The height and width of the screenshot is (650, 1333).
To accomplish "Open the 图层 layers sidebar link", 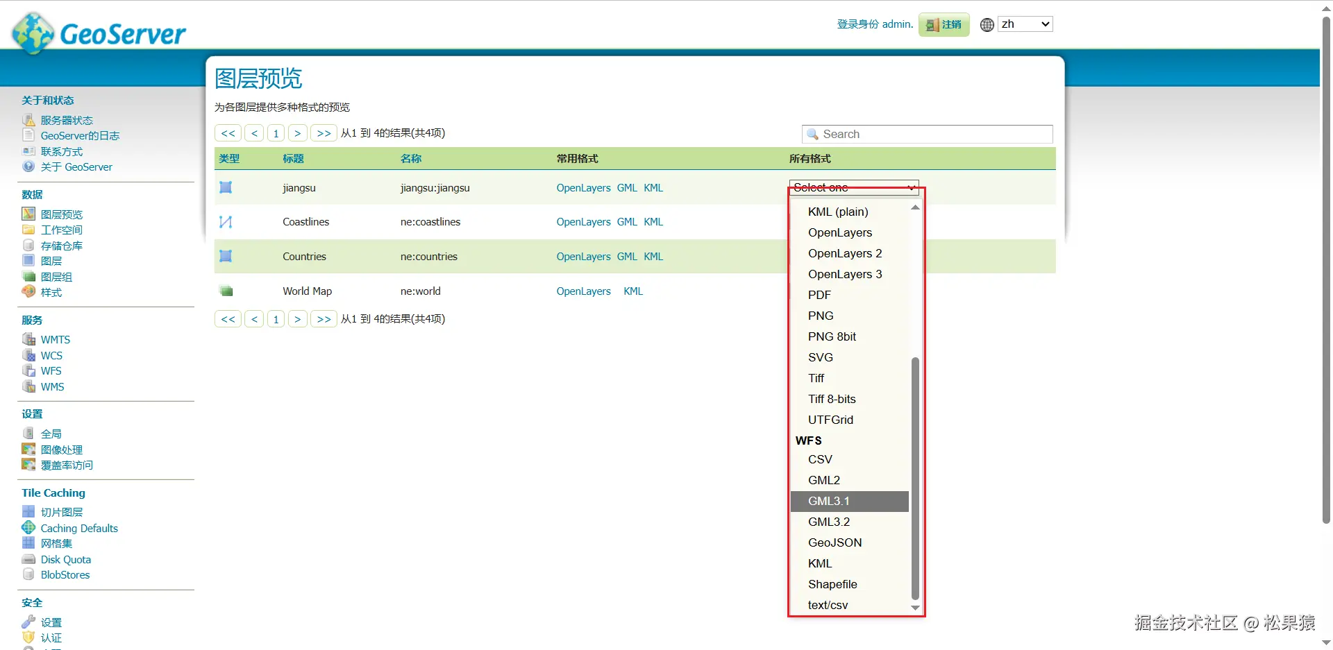I will click(x=51, y=261).
